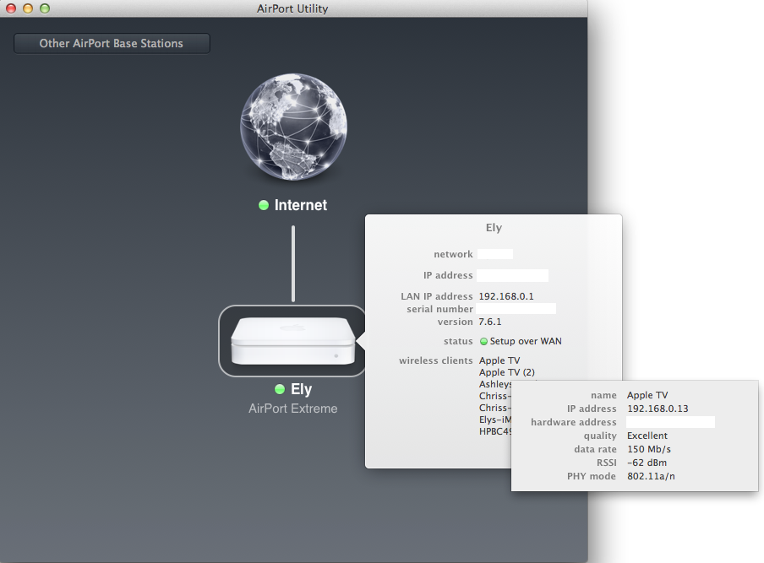Select the Ashleys wireless client entry
The width and height of the screenshot is (764, 563).
coord(495,384)
